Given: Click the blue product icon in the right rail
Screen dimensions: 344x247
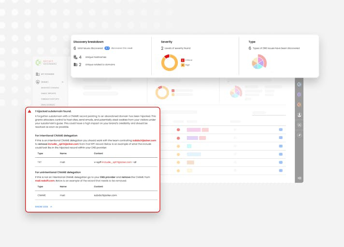Looking at the screenshot, I should tap(299, 84).
